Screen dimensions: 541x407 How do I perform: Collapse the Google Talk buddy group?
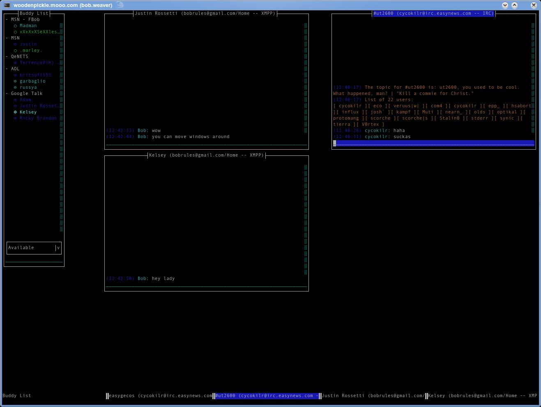[7, 94]
